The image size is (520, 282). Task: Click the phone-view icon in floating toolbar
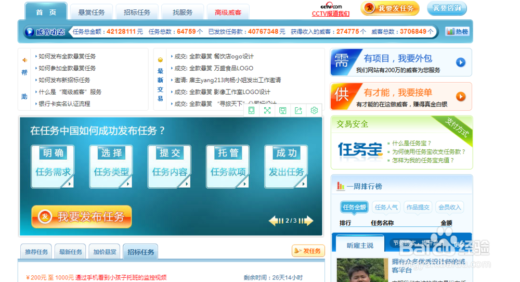251,110
